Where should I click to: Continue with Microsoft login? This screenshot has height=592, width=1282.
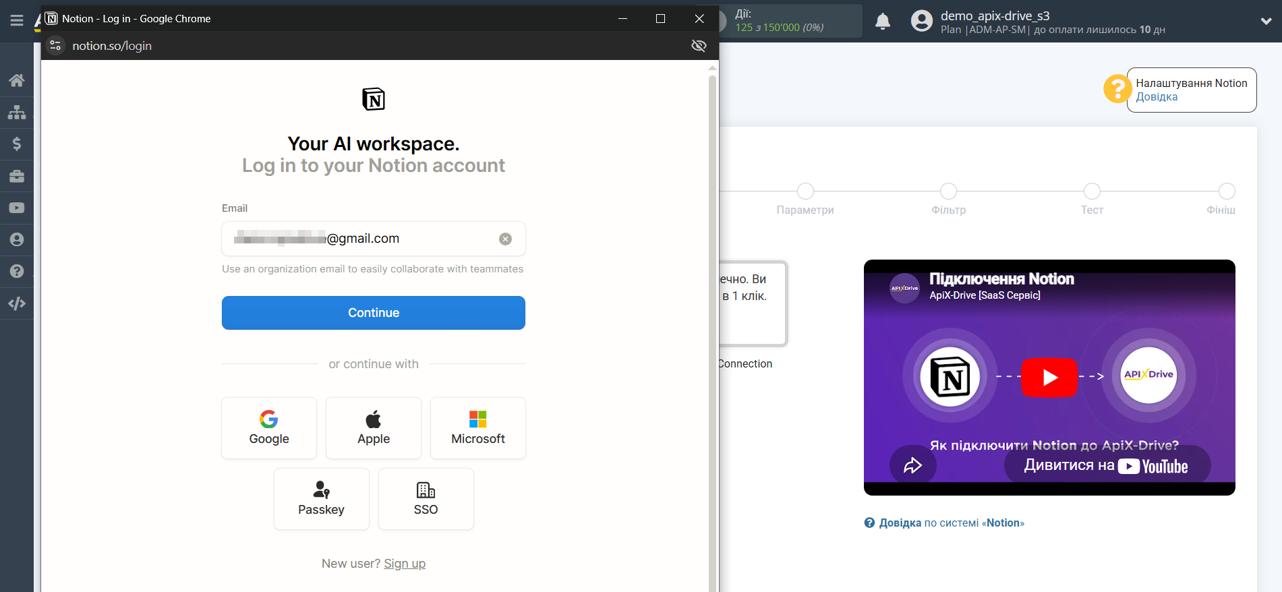pyautogui.click(x=478, y=428)
